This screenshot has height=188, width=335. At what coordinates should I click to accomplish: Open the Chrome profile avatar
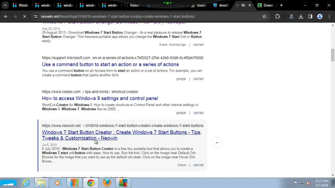(x=320, y=16)
